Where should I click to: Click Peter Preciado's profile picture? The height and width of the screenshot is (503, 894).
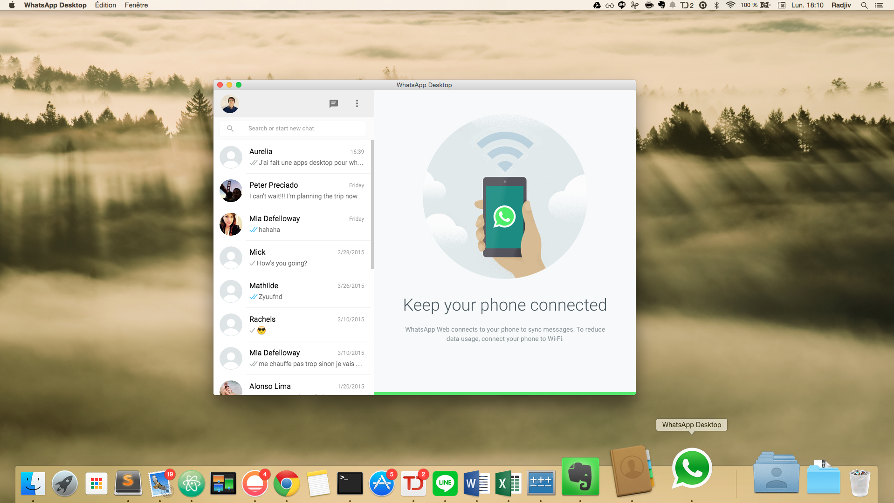coord(230,190)
